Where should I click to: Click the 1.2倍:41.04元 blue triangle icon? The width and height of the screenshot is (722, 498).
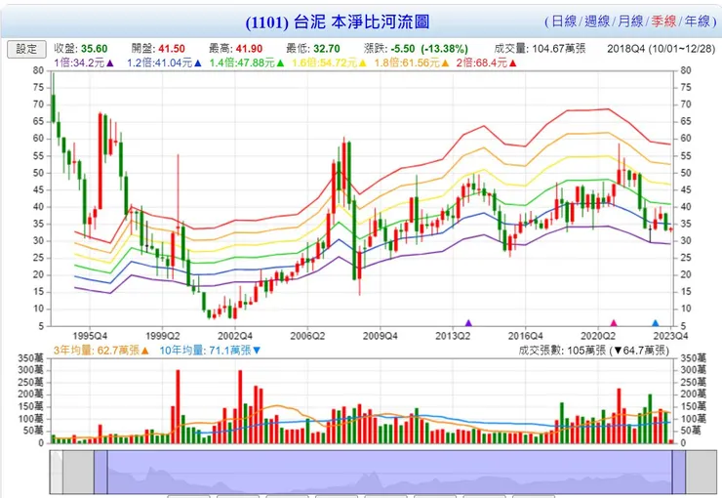click(x=198, y=63)
